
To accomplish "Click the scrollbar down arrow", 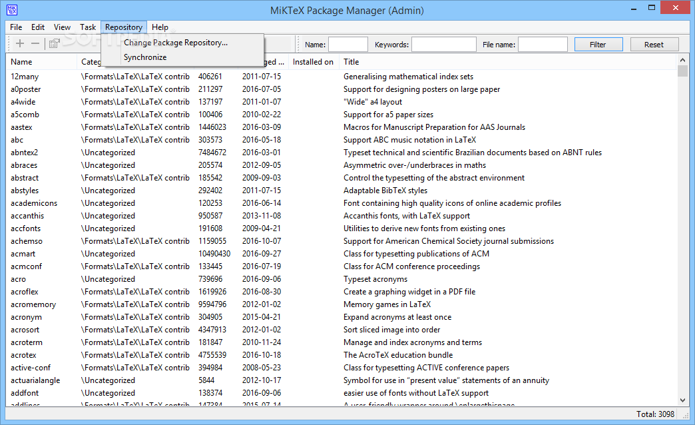I will tap(682, 400).
